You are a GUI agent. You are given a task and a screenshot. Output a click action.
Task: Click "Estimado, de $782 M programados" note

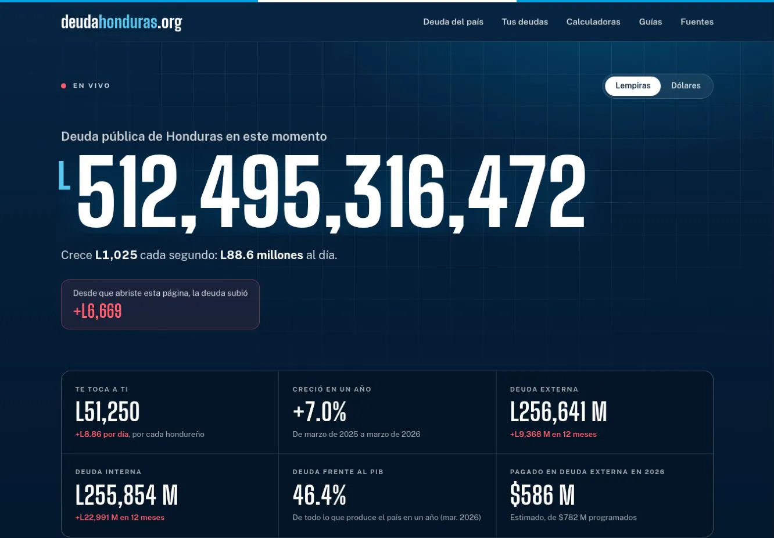pos(574,518)
